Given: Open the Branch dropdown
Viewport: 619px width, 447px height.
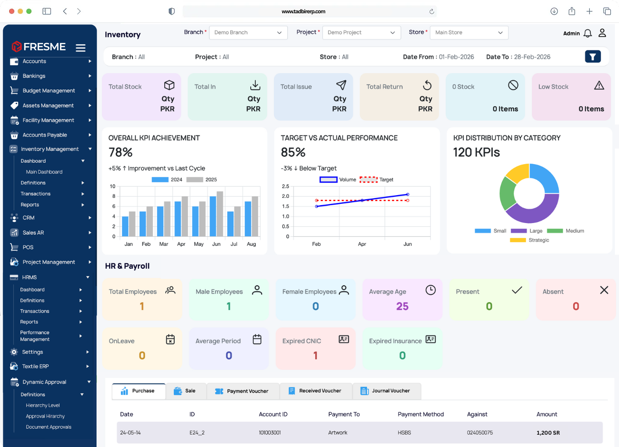Looking at the screenshot, I should (248, 32).
